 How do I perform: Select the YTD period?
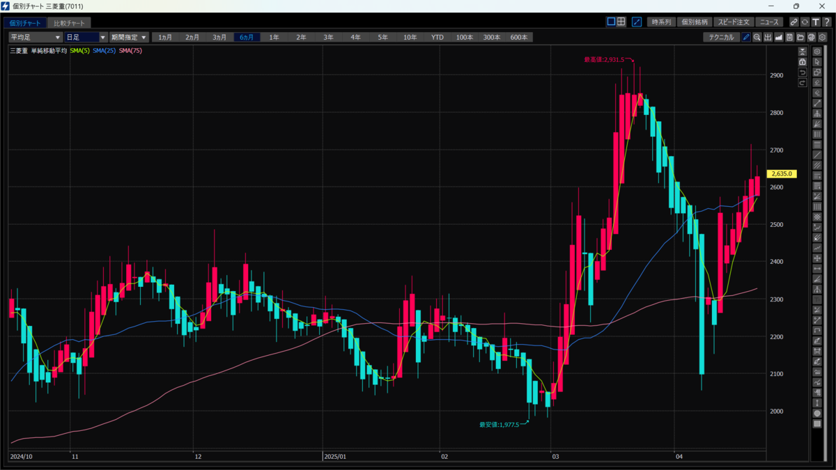(438, 37)
